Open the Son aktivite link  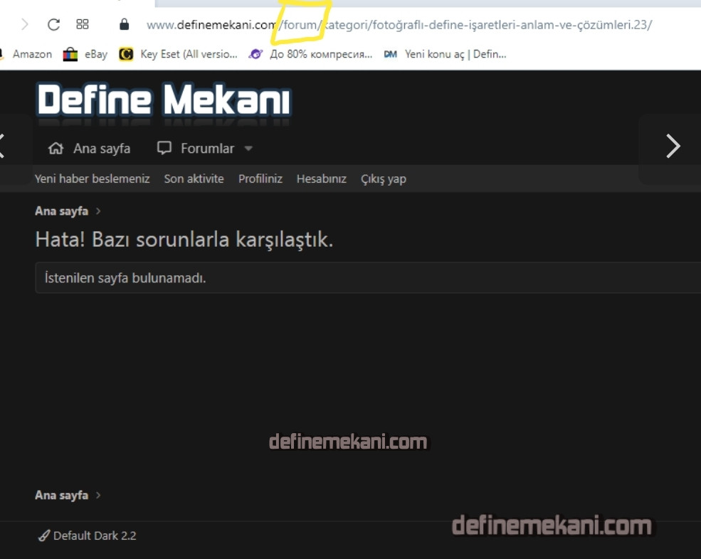[x=194, y=179]
